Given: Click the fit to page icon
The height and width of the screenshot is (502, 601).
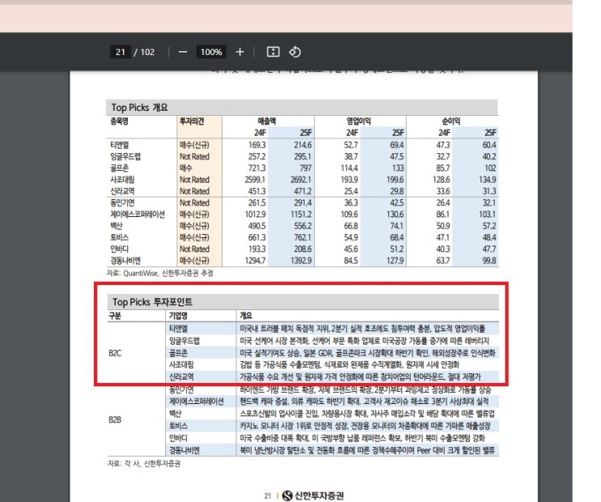Looking at the screenshot, I should pos(273,52).
